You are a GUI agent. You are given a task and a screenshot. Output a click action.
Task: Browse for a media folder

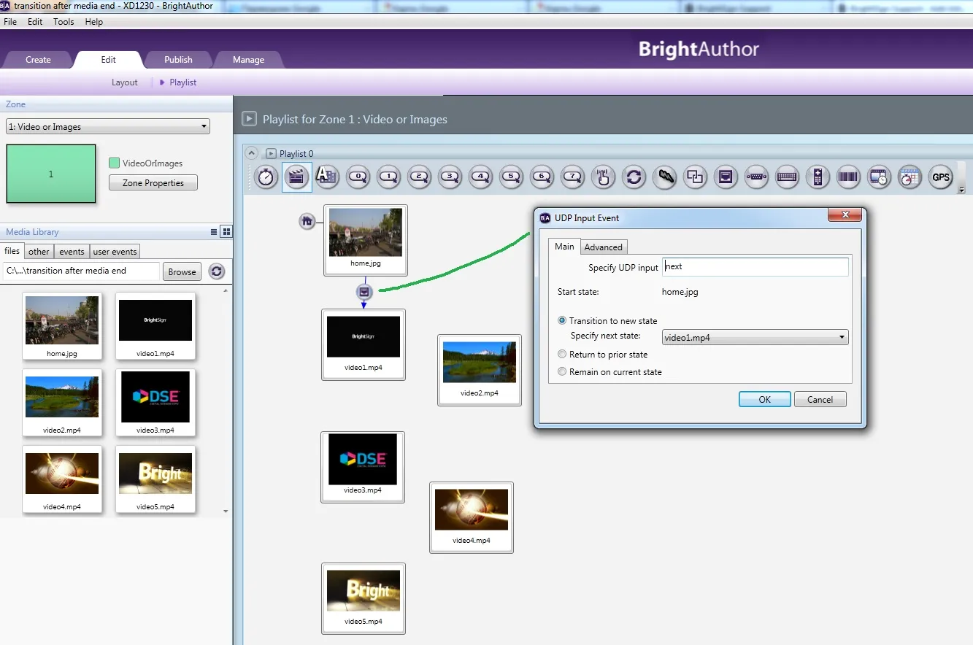[182, 271]
